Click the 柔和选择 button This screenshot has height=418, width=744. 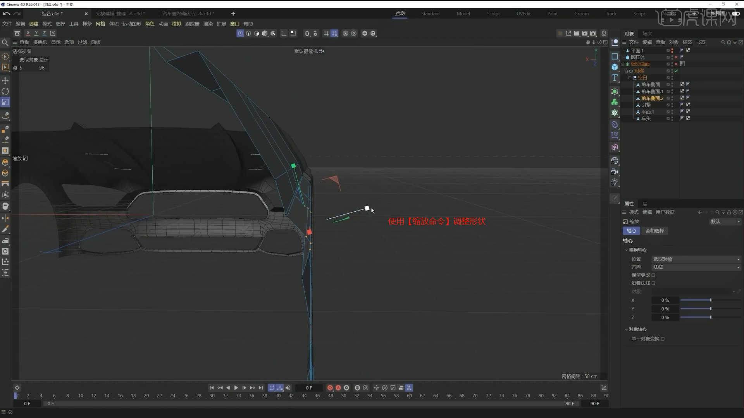pyautogui.click(x=655, y=231)
